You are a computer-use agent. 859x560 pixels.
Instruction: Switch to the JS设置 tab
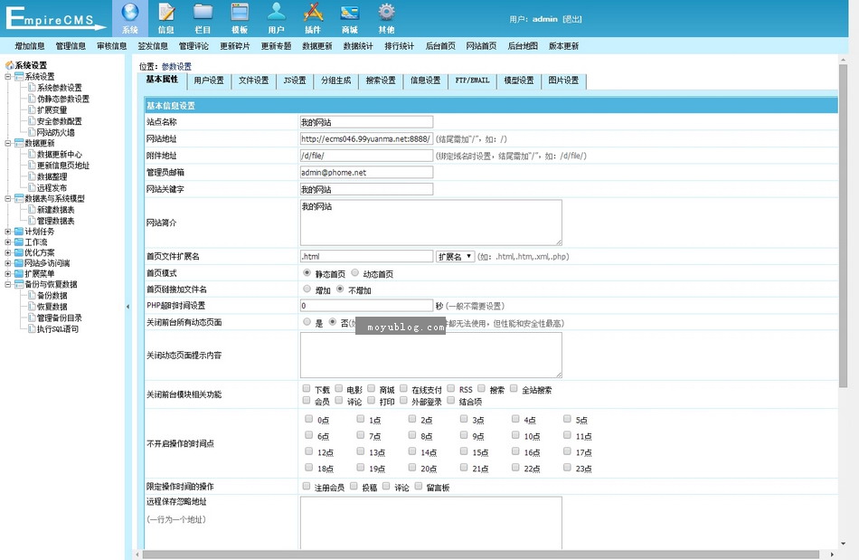point(295,81)
